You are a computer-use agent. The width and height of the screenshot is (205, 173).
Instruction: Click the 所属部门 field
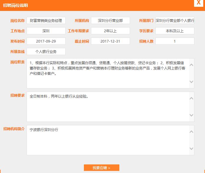175,21
